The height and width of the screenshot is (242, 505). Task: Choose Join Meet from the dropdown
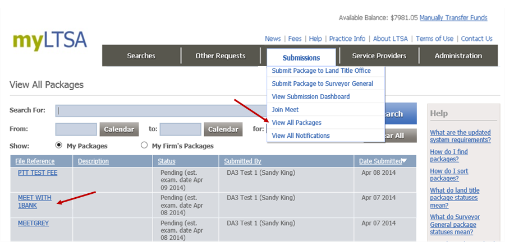pos(285,110)
